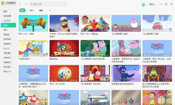Switch to the 热门 filter tab

32,10
